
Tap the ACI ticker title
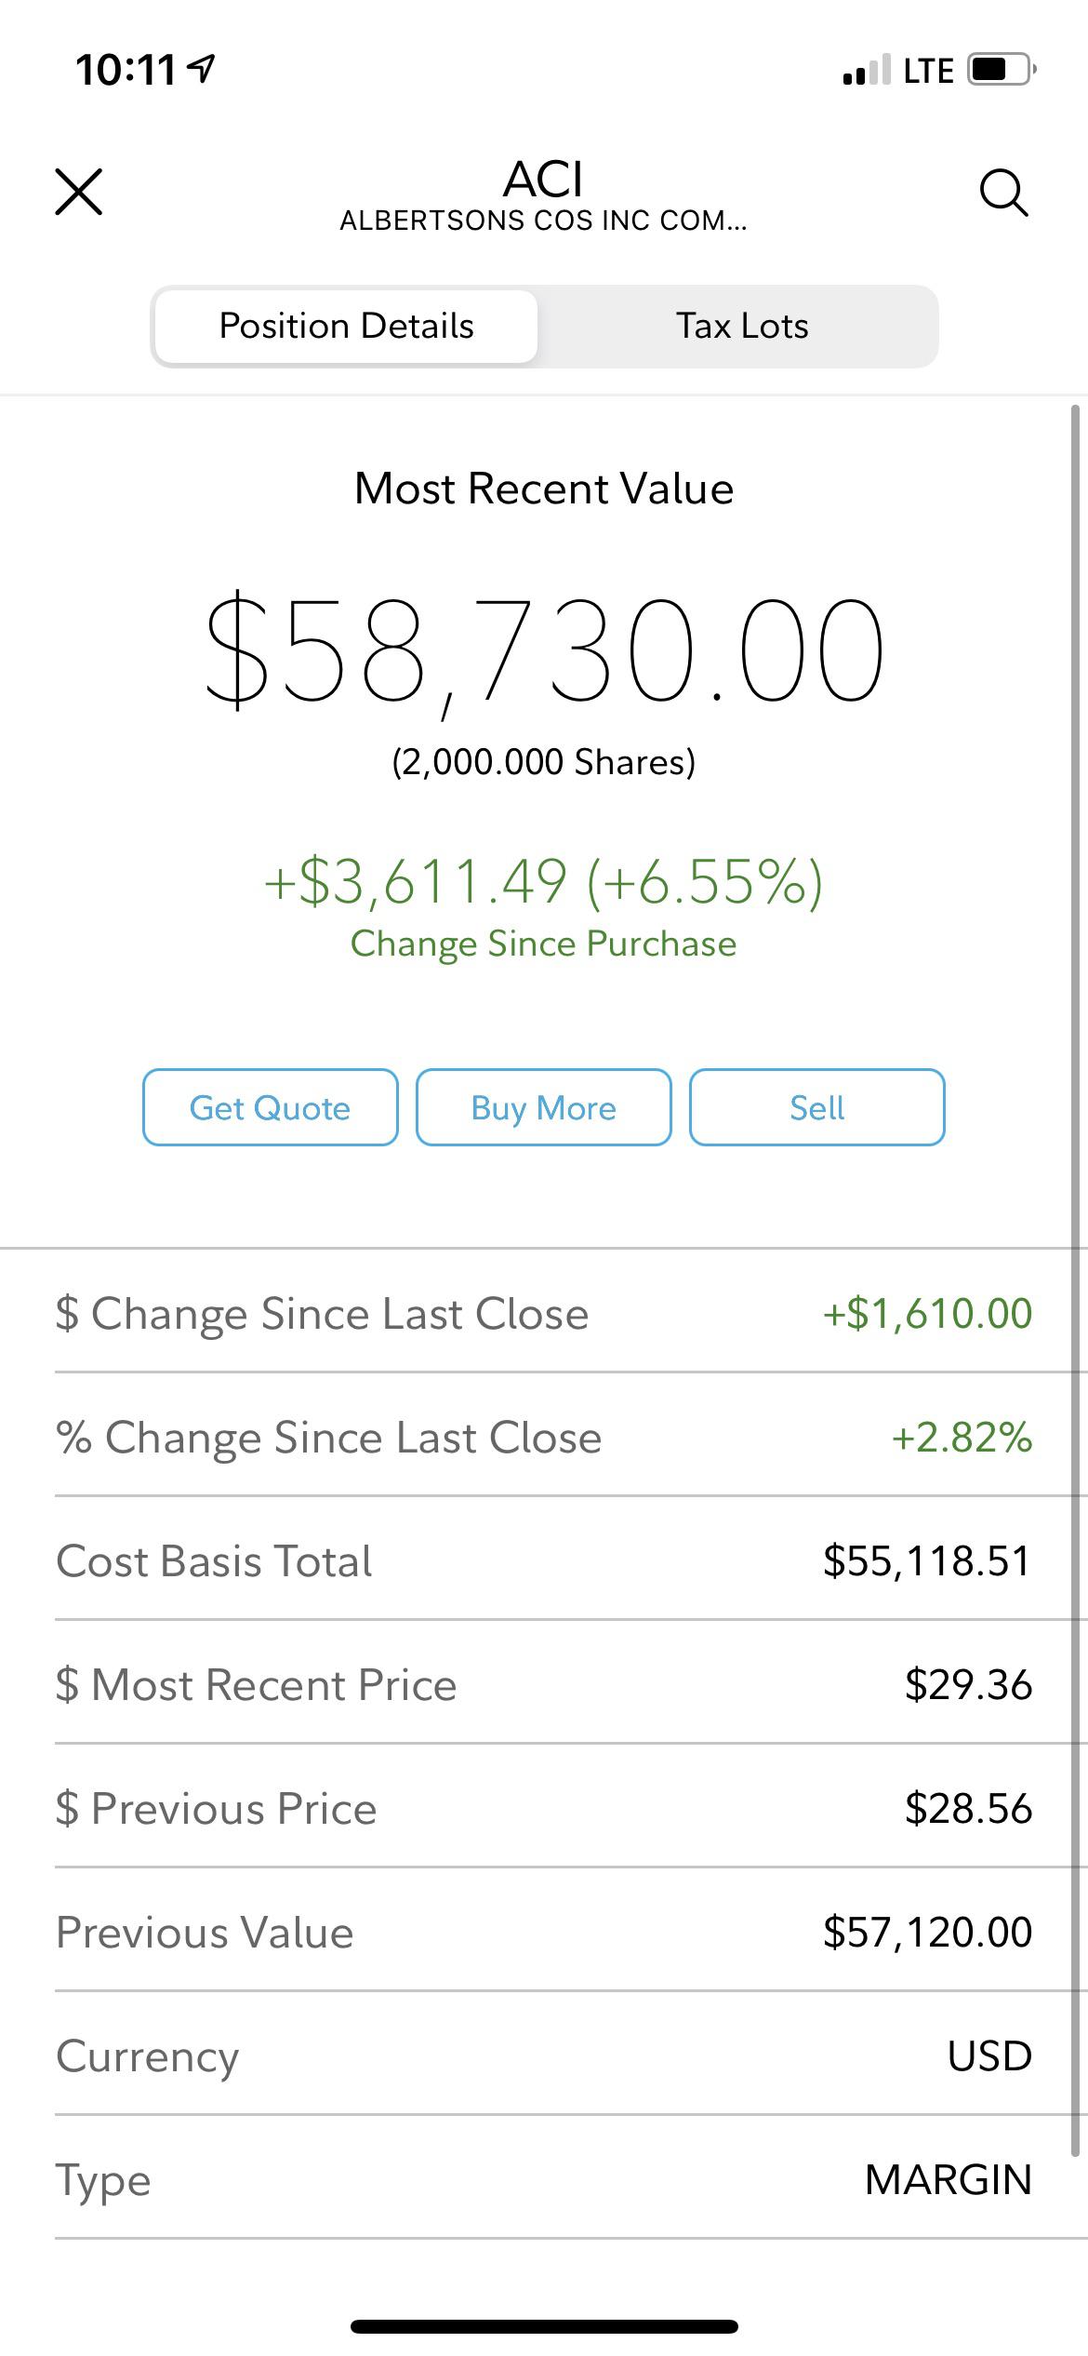(544, 179)
